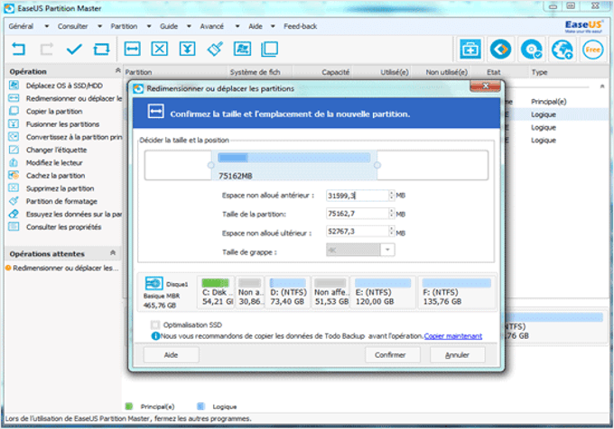Select Resize/Move partition toolbar icon
This screenshot has height=429, width=614.
(x=133, y=49)
